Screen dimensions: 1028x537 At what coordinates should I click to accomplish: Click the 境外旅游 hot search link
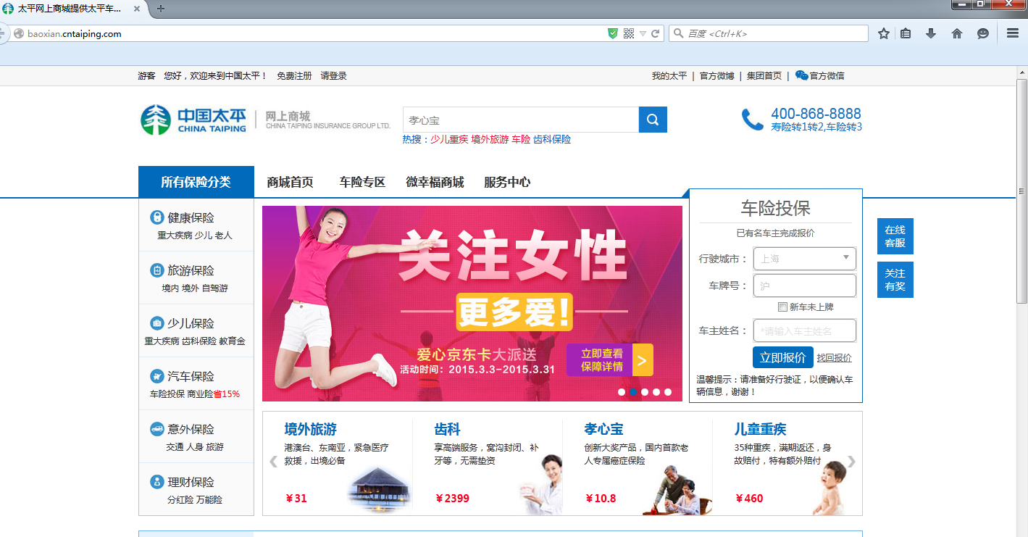pyautogui.click(x=490, y=139)
